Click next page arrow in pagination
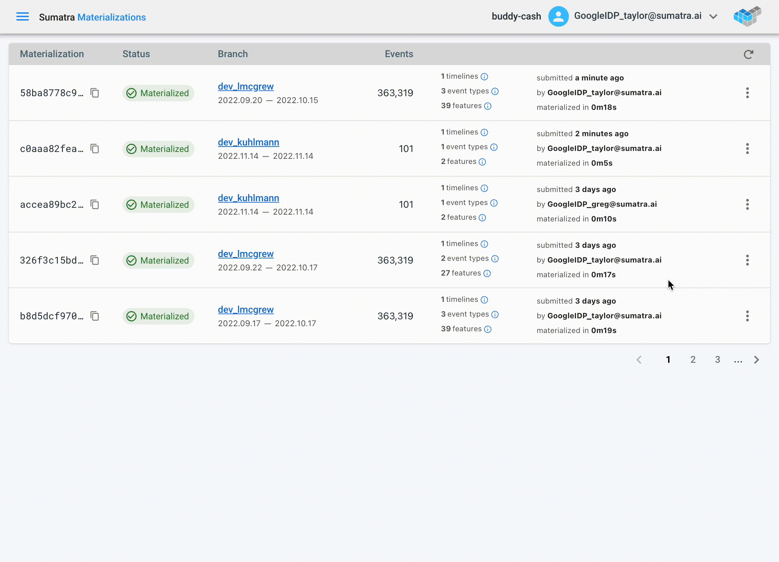Screen dimensions: 779x562 [x=756, y=360]
